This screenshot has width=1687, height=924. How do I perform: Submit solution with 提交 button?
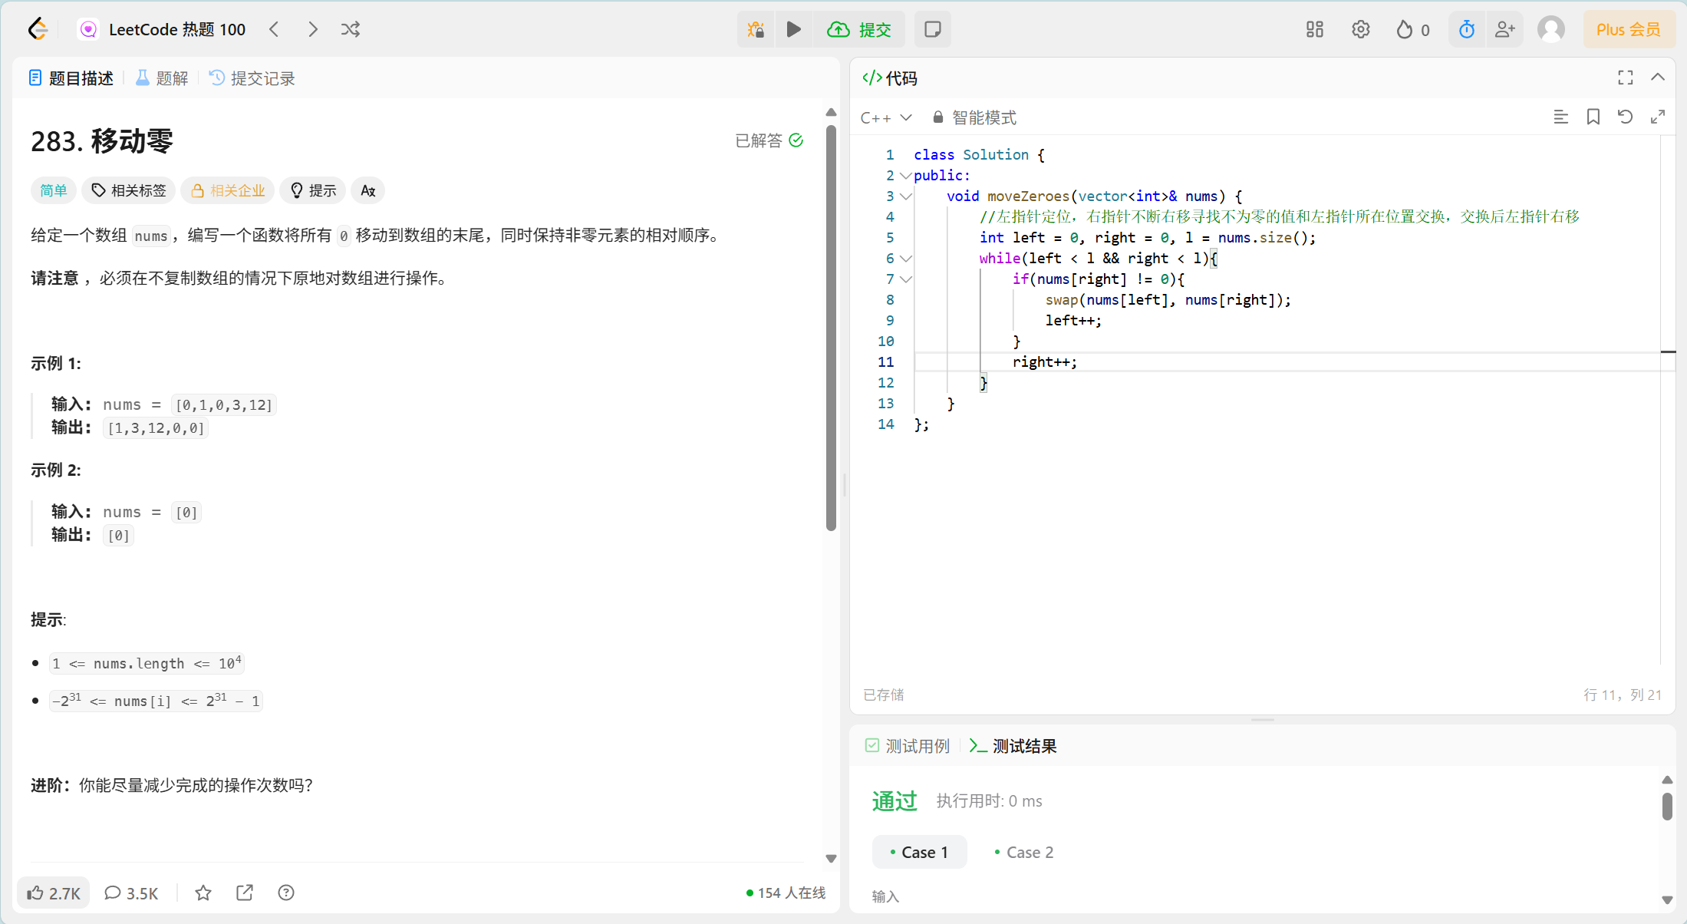(859, 29)
